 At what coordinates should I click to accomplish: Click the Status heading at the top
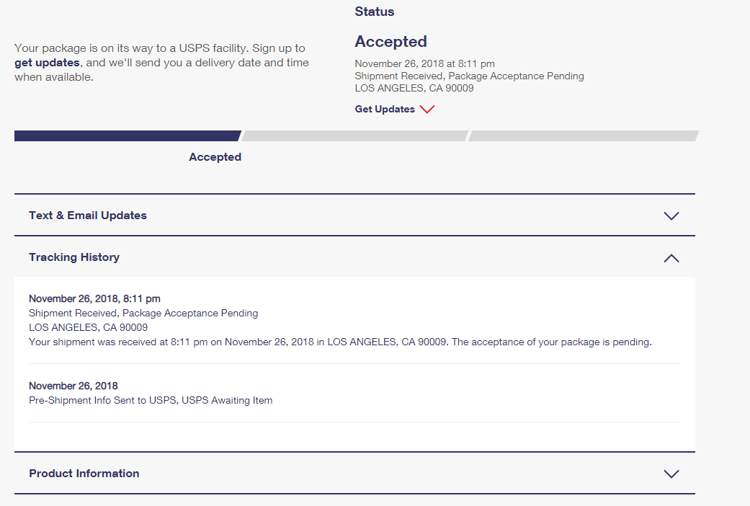[375, 12]
